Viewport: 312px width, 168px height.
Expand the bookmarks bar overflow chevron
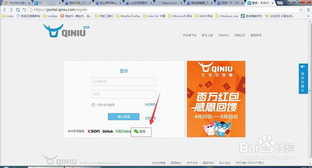[308, 16]
